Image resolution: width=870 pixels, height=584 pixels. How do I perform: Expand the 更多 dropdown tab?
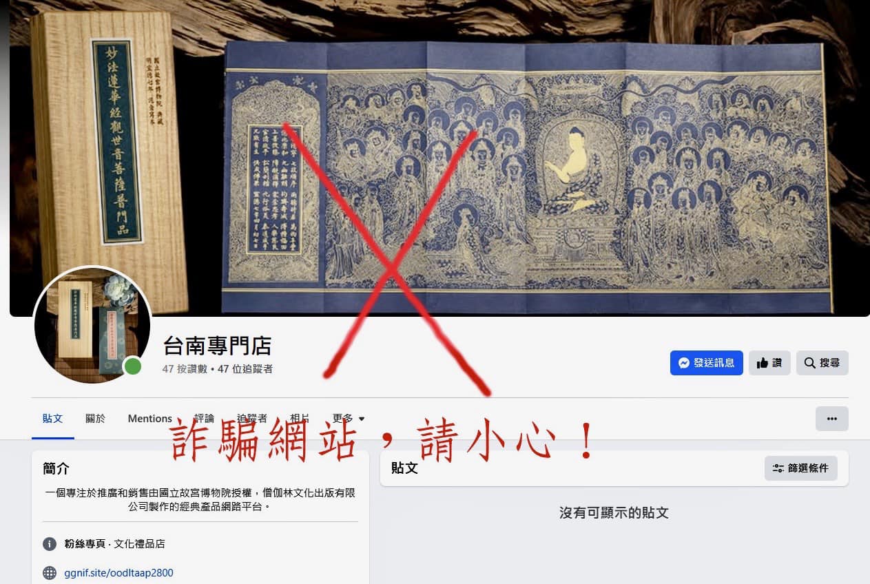coord(349,419)
